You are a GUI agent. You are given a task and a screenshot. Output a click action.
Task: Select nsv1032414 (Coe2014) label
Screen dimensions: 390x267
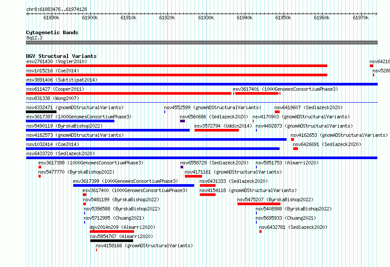pyautogui.click(x=53, y=144)
